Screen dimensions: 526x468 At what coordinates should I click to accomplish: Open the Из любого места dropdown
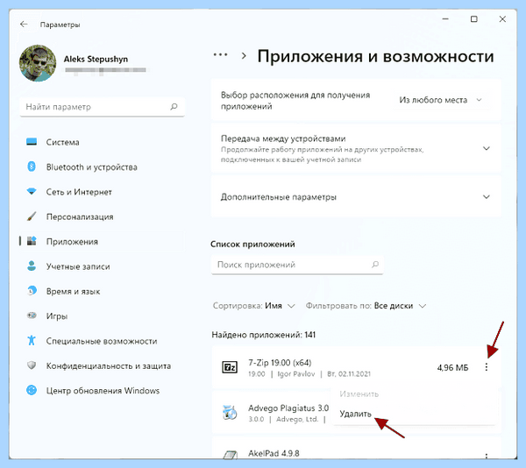coord(441,100)
